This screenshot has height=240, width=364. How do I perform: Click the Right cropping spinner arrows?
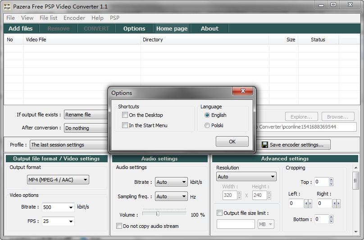click(335, 204)
